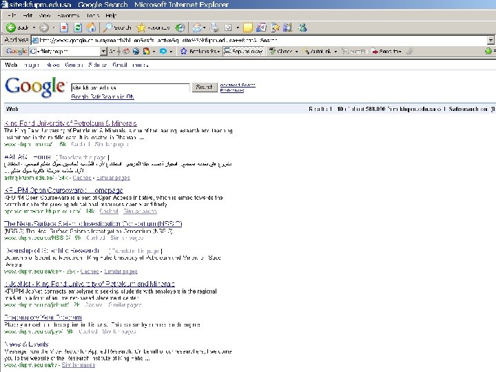Open the Search magnifier in the IE toolbar
496x372 pixels.
(117, 28)
